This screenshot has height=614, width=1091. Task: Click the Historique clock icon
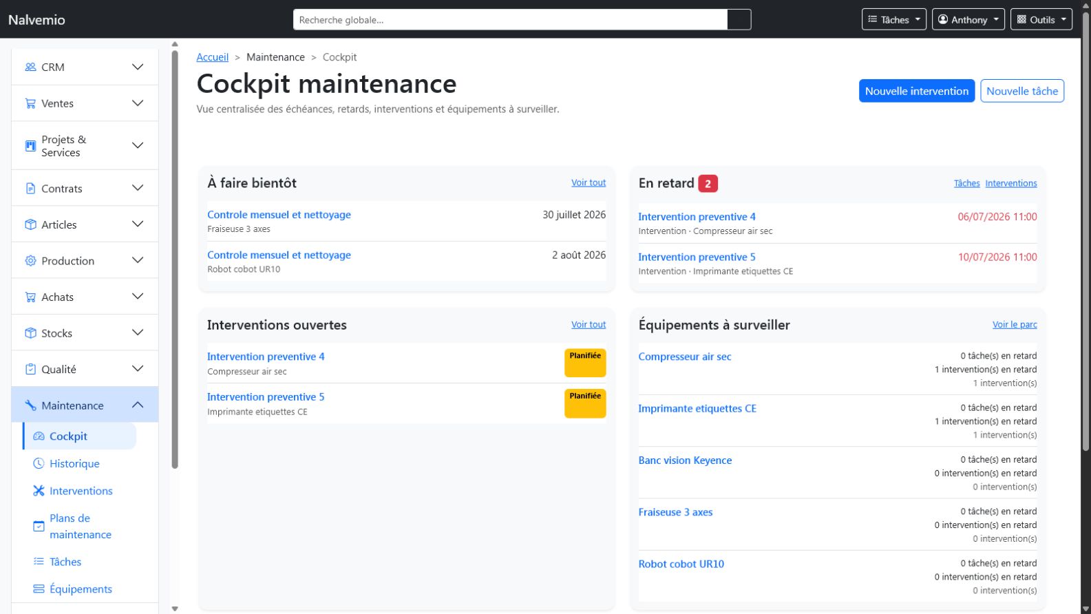(x=39, y=464)
